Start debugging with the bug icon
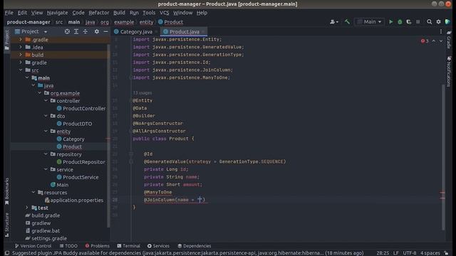 (400, 22)
